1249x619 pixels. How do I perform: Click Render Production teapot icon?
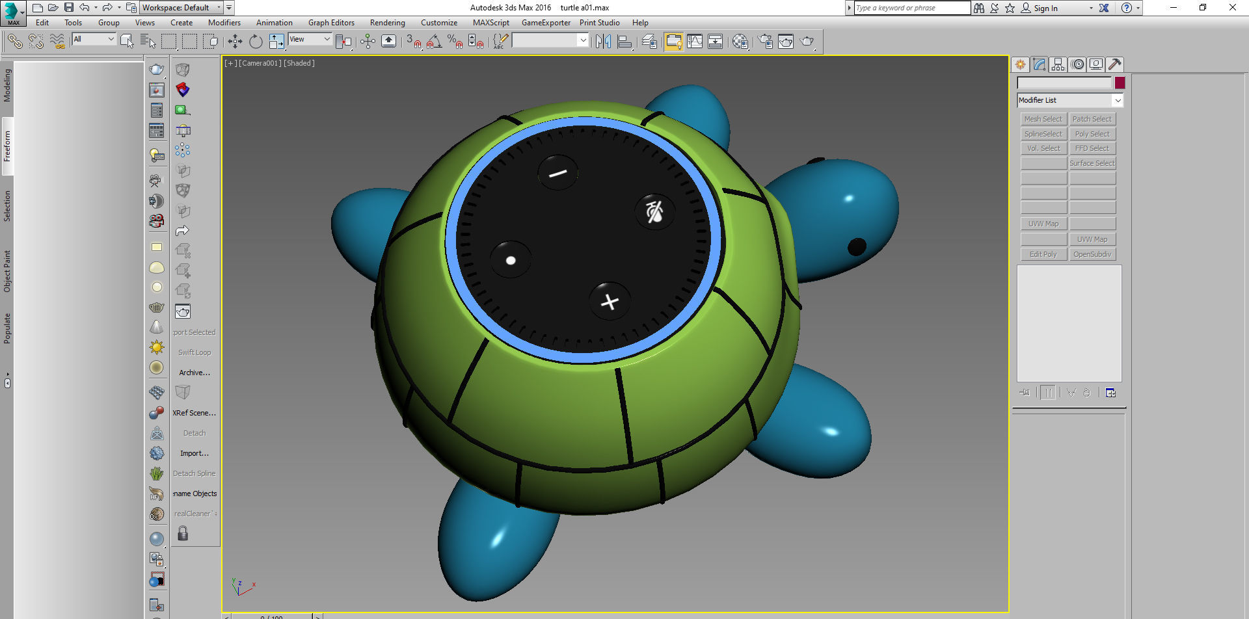coord(807,42)
